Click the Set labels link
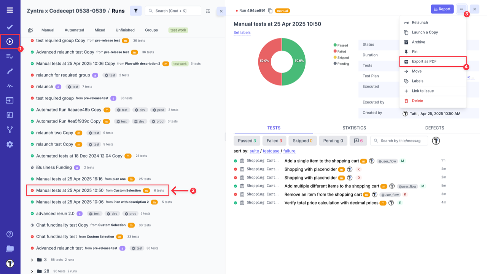The height and width of the screenshot is (274, 487). click(242, 33)
